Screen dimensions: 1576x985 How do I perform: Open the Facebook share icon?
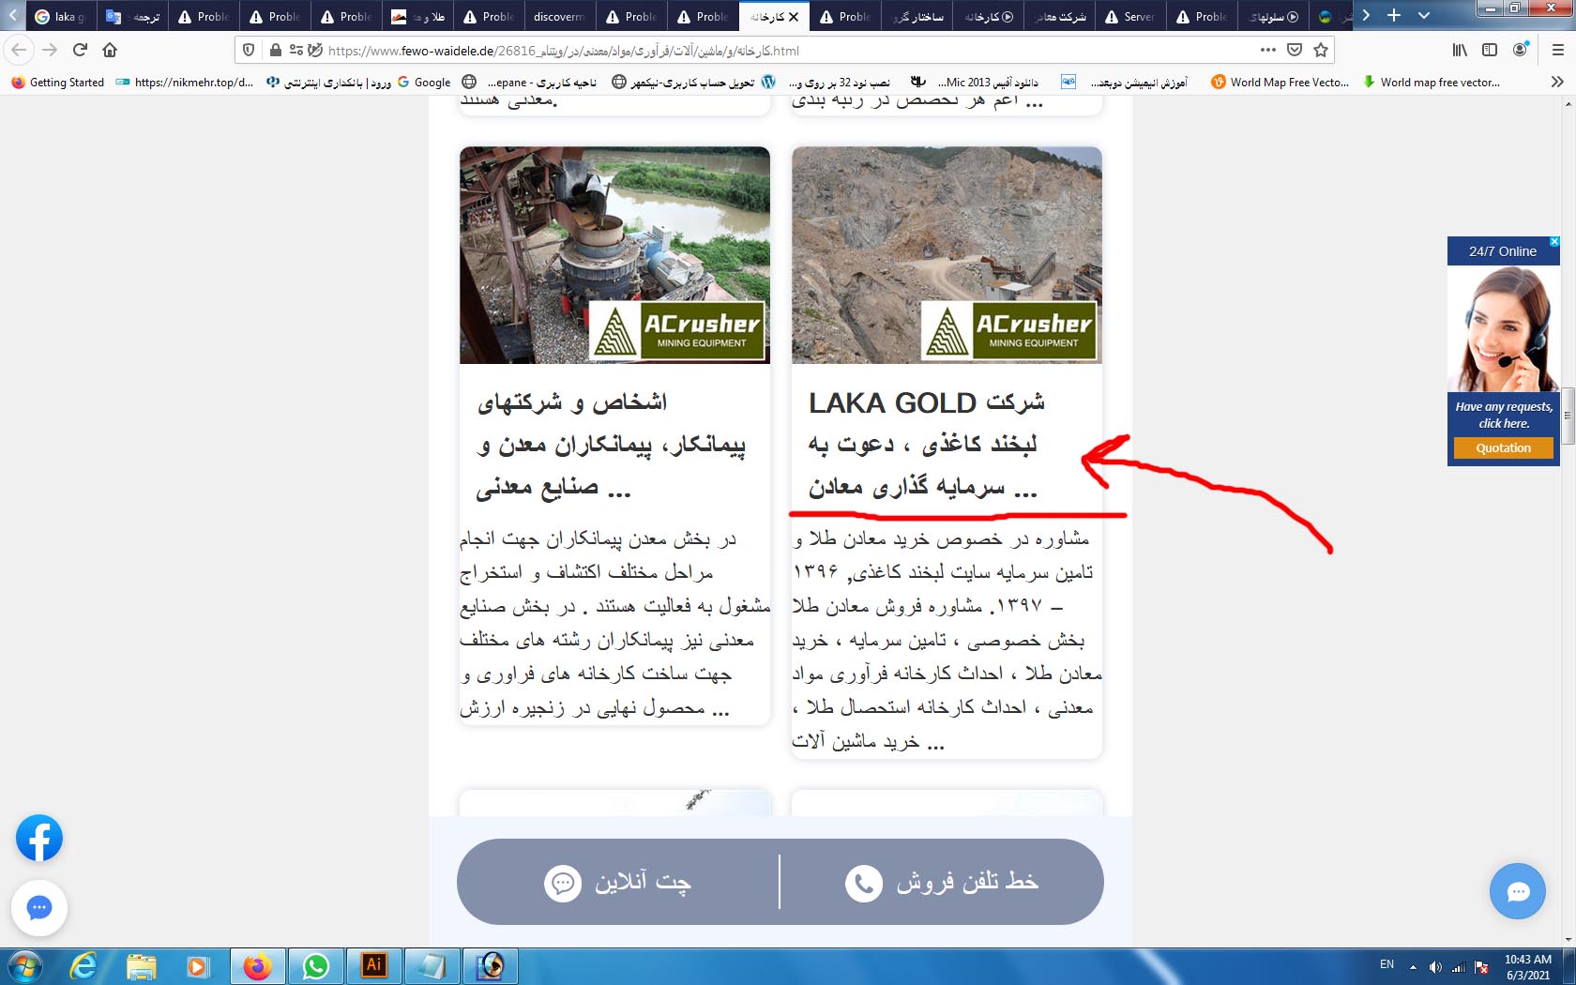coord(39,838)
